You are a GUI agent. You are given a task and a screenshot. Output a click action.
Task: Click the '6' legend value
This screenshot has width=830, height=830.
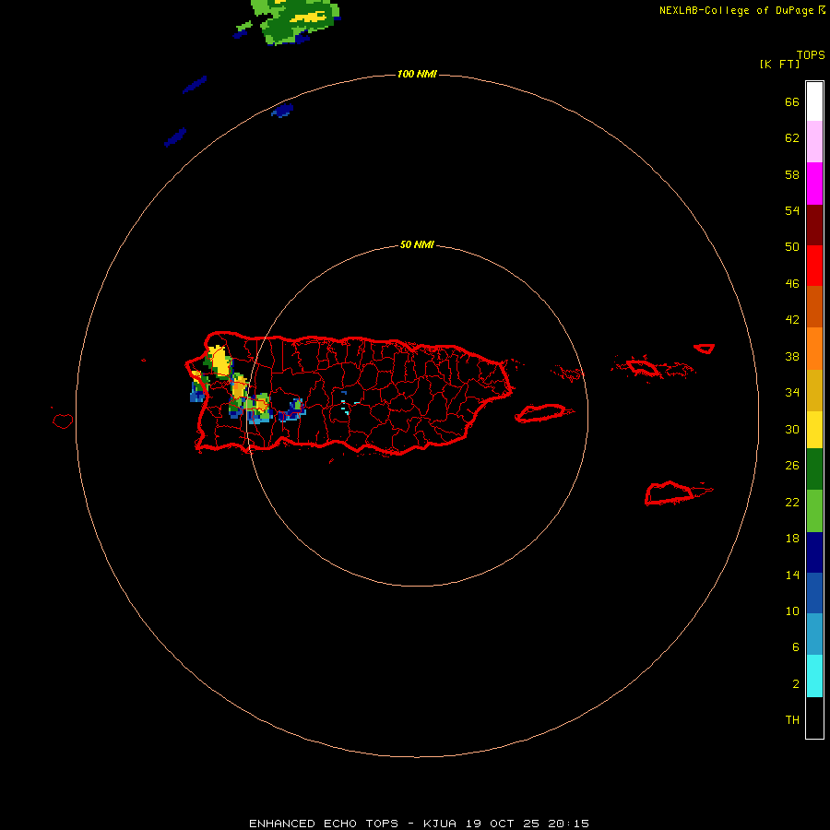[x=796, y=646]
